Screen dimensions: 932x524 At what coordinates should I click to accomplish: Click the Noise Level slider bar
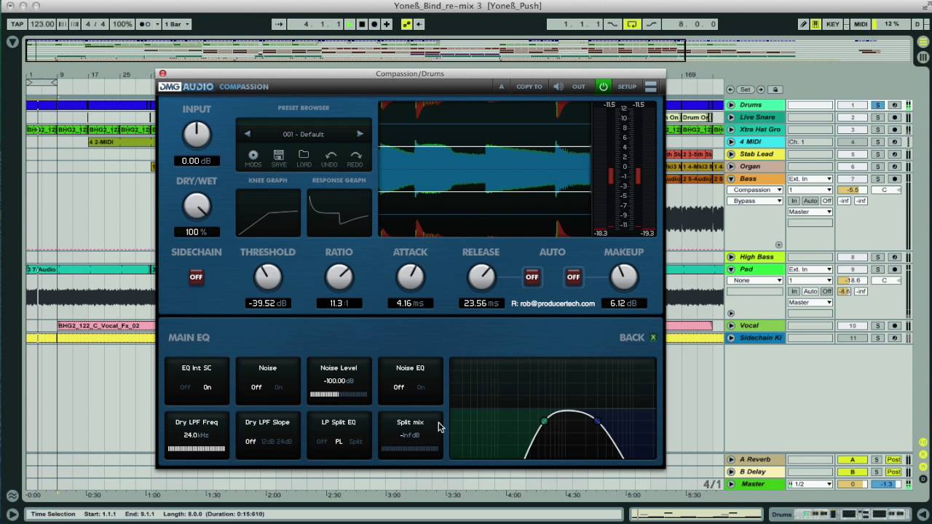339,394
